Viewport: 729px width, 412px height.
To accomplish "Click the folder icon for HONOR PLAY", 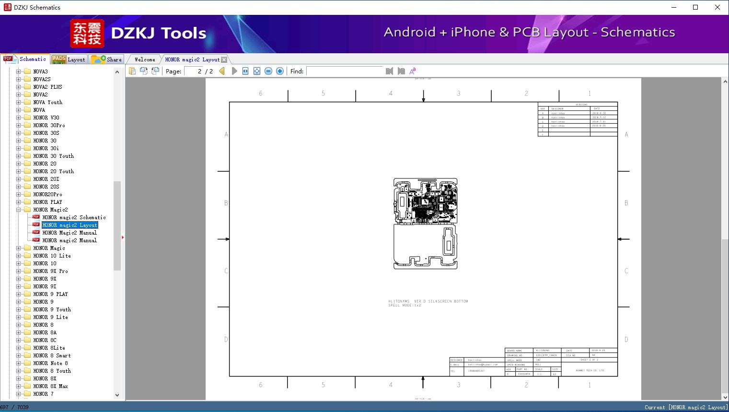I will [x=27, y=202].
